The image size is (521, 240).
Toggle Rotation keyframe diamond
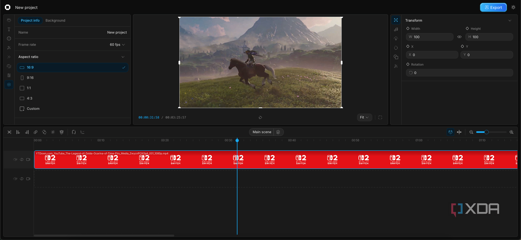click(408, 64)
